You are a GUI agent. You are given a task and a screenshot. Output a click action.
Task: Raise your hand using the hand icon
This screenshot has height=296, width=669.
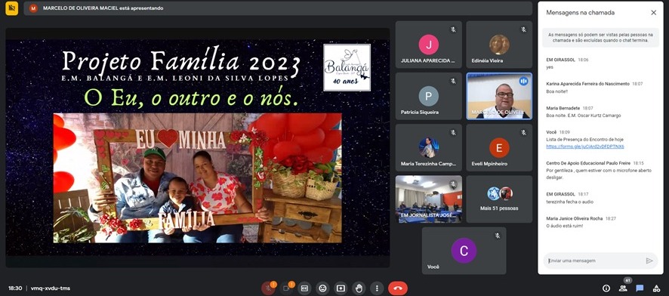tap(359, 288)
